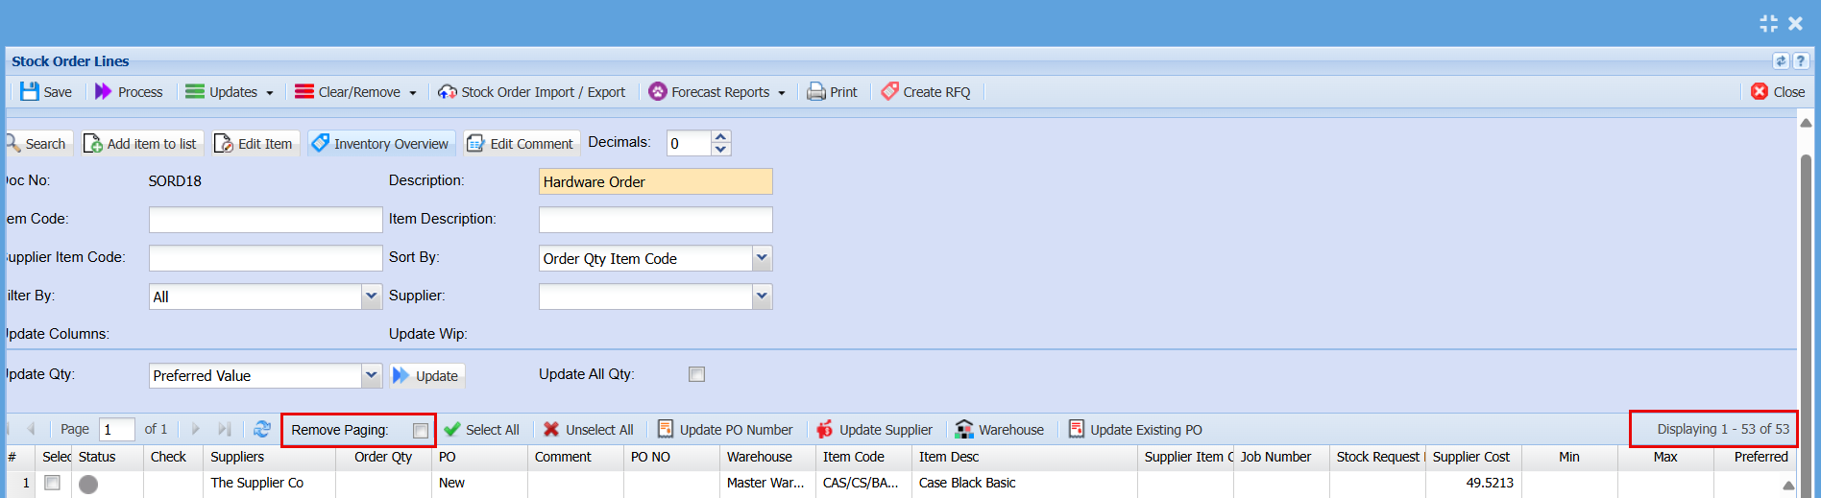The height and width of the screenshot is (498, 1821).
Task: Sort by the Suppliers column header
Action: point(268,457)
